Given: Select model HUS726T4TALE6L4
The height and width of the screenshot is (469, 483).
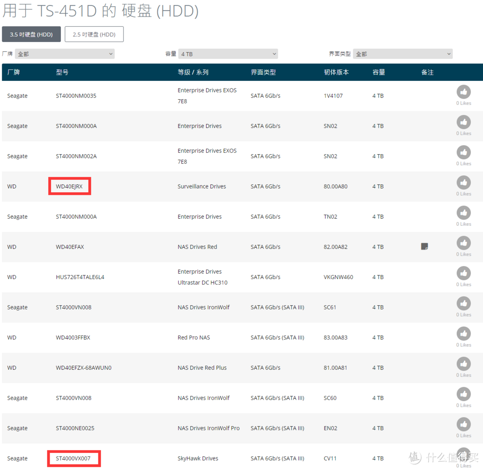Looking at the screenshot, I should [80, 277].
